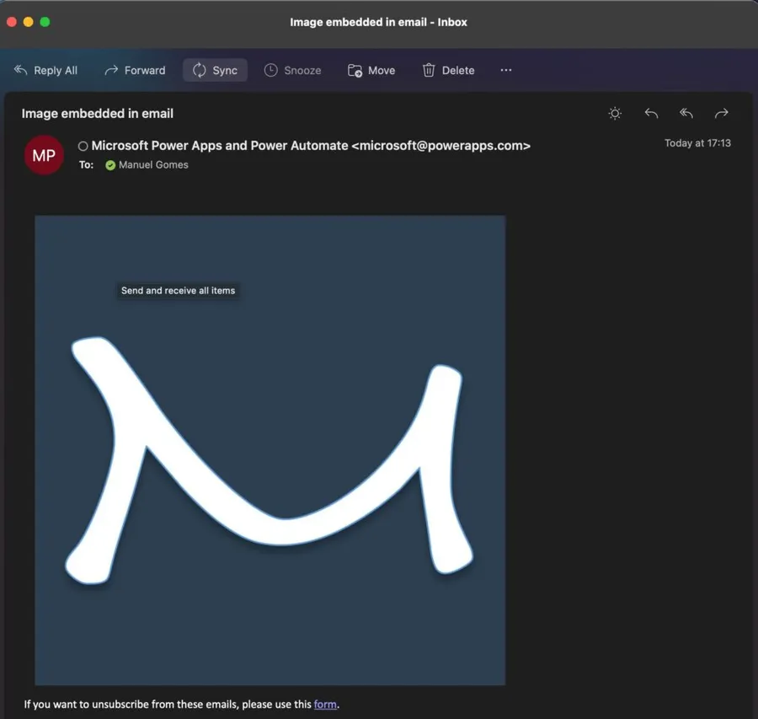Snooze this email
Image resolution: width=758 pixels, height=719 pixels.
pos(292,71)
